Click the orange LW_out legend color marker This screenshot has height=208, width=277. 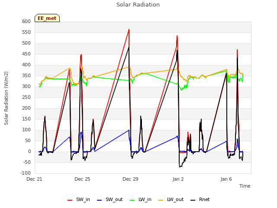[161, 200]
